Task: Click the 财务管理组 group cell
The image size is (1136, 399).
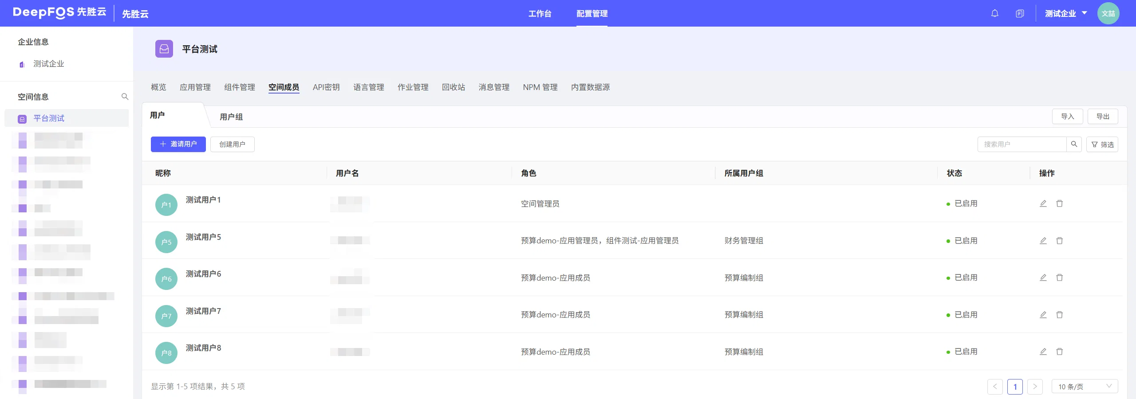Action: (x=744, y=241)
